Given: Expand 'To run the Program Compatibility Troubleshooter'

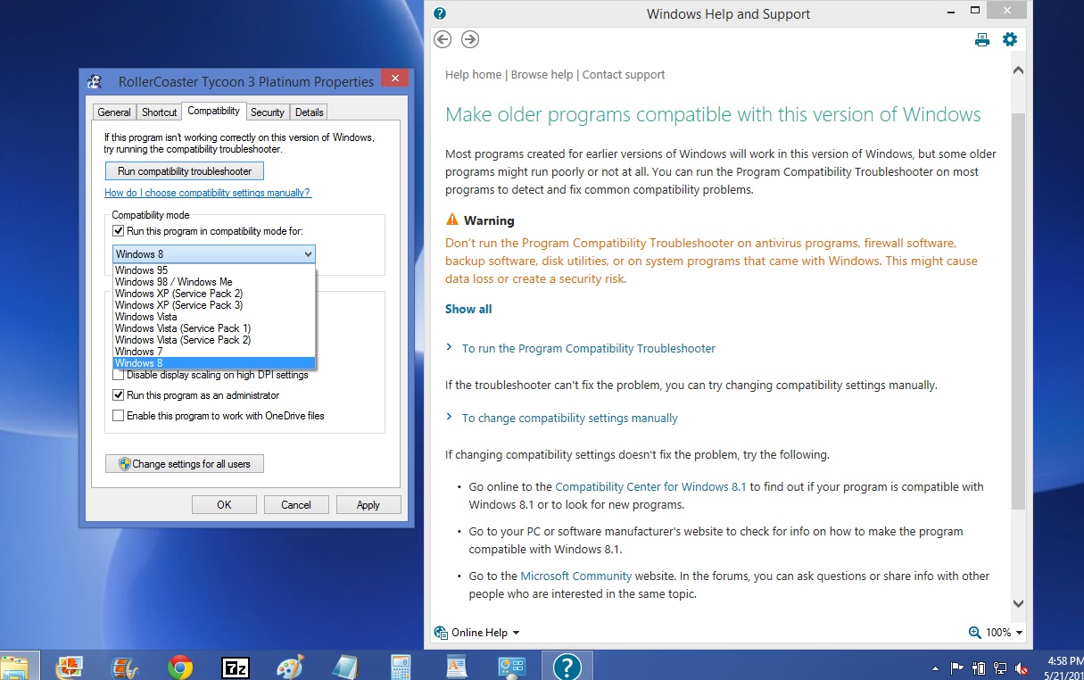Looking at the screenshot, I should click(588, 349).
